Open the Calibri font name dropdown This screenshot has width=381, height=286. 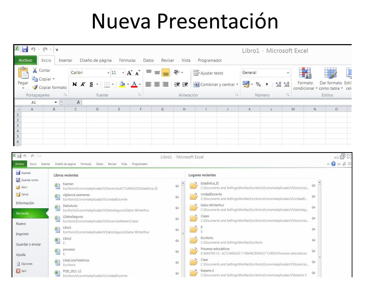tap(108, 73)
